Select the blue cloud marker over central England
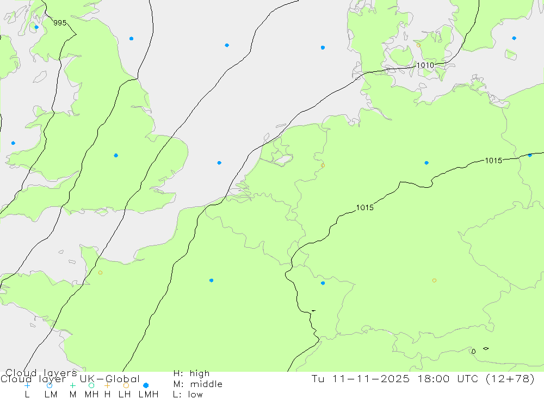This screenshot has height=399, width=544. pos(116,156)
